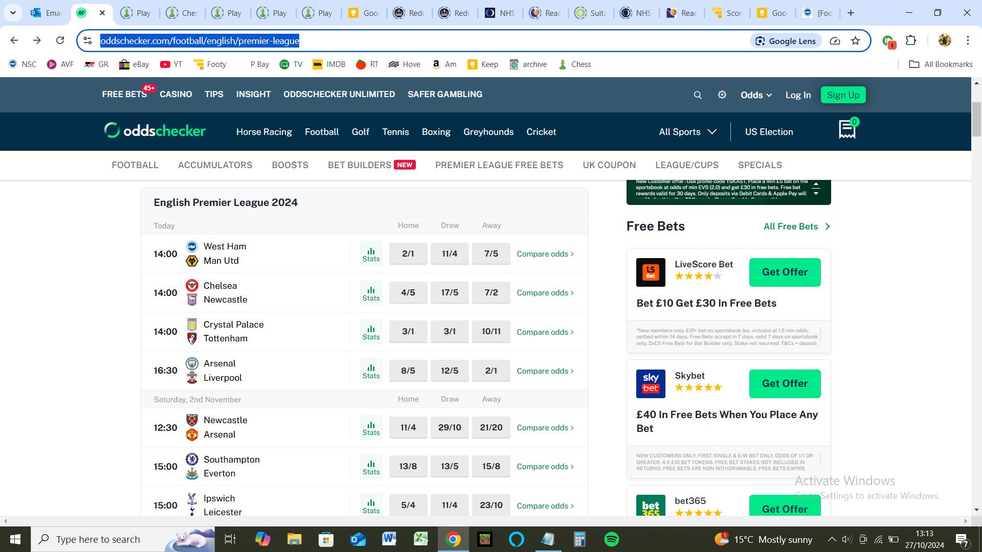
Task: Open Chrome three-dot menu
Action: click(968, 40)
